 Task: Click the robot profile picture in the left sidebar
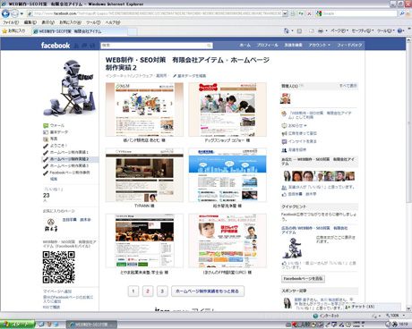coord(70,88)
